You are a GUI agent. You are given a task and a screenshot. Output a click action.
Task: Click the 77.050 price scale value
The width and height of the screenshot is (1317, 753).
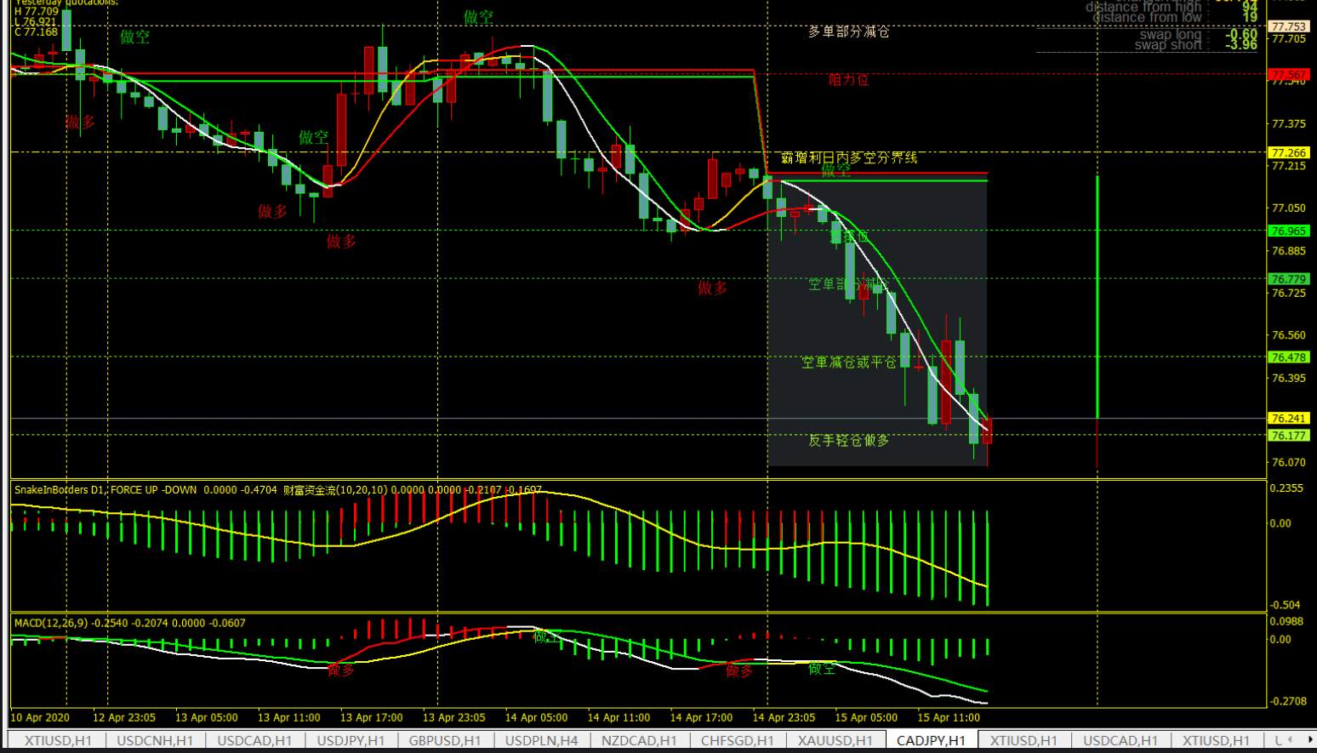pos(1288,208)
